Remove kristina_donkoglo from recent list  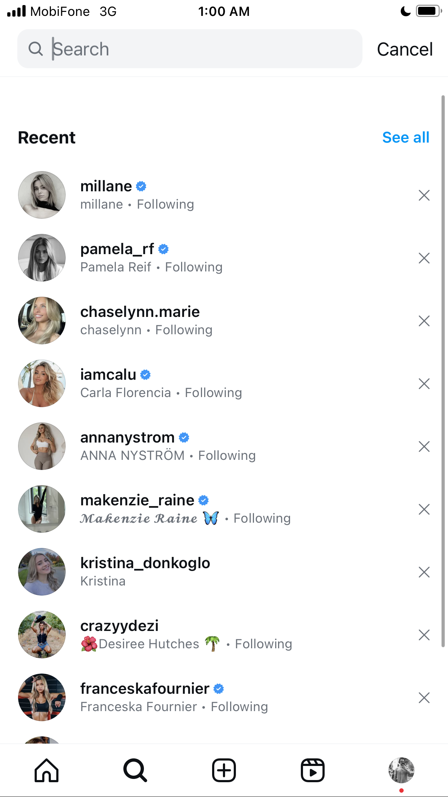pyautogui.click(x=424, y=572)
